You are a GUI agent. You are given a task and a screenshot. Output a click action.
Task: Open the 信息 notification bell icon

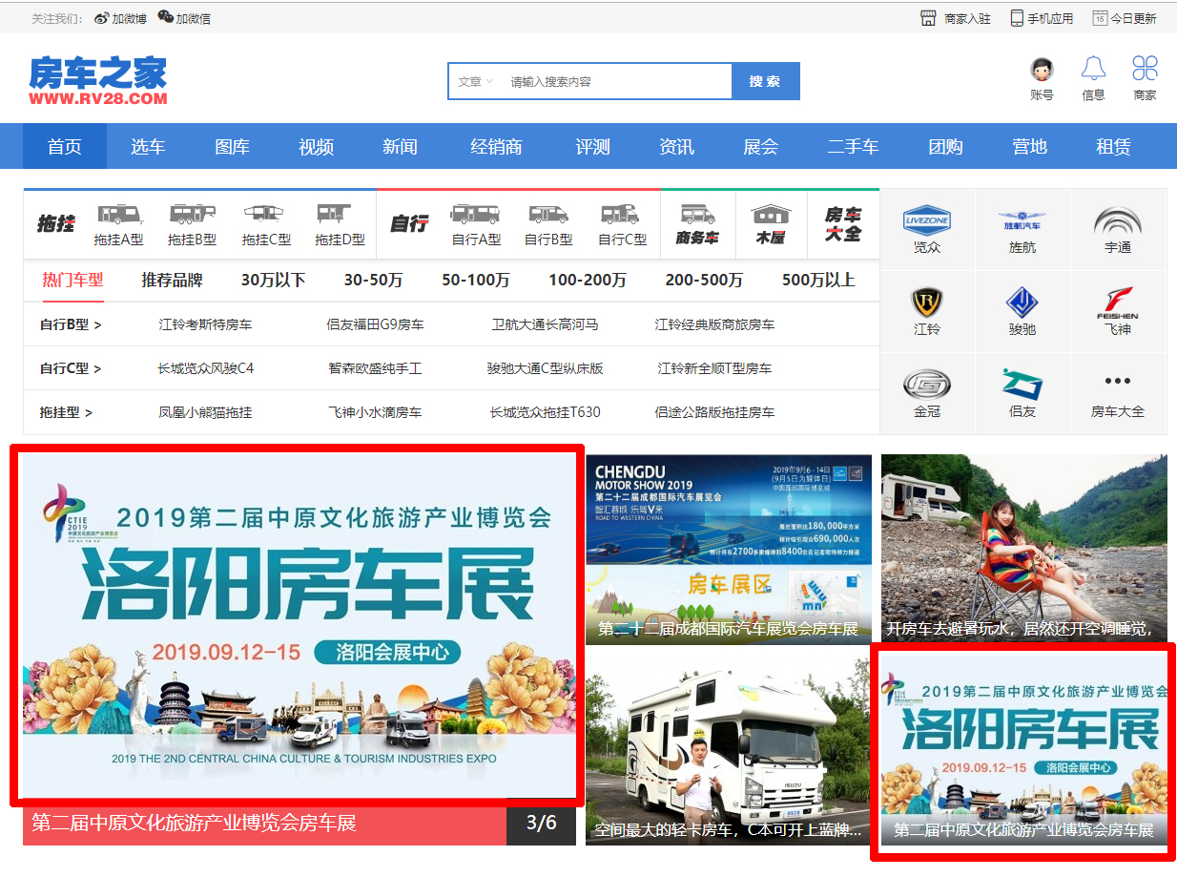(x=1093, y=69)
